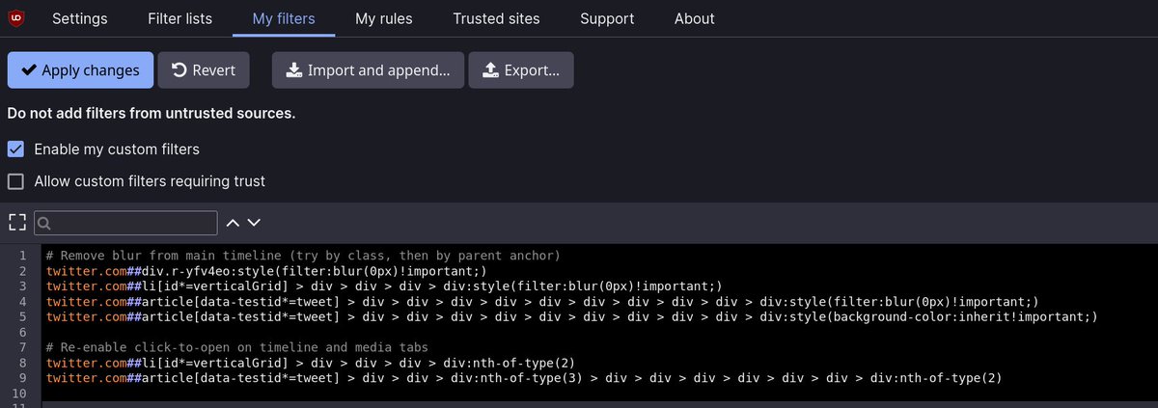
Task: Export the custom filters
Action: click(x=521, y=70)
